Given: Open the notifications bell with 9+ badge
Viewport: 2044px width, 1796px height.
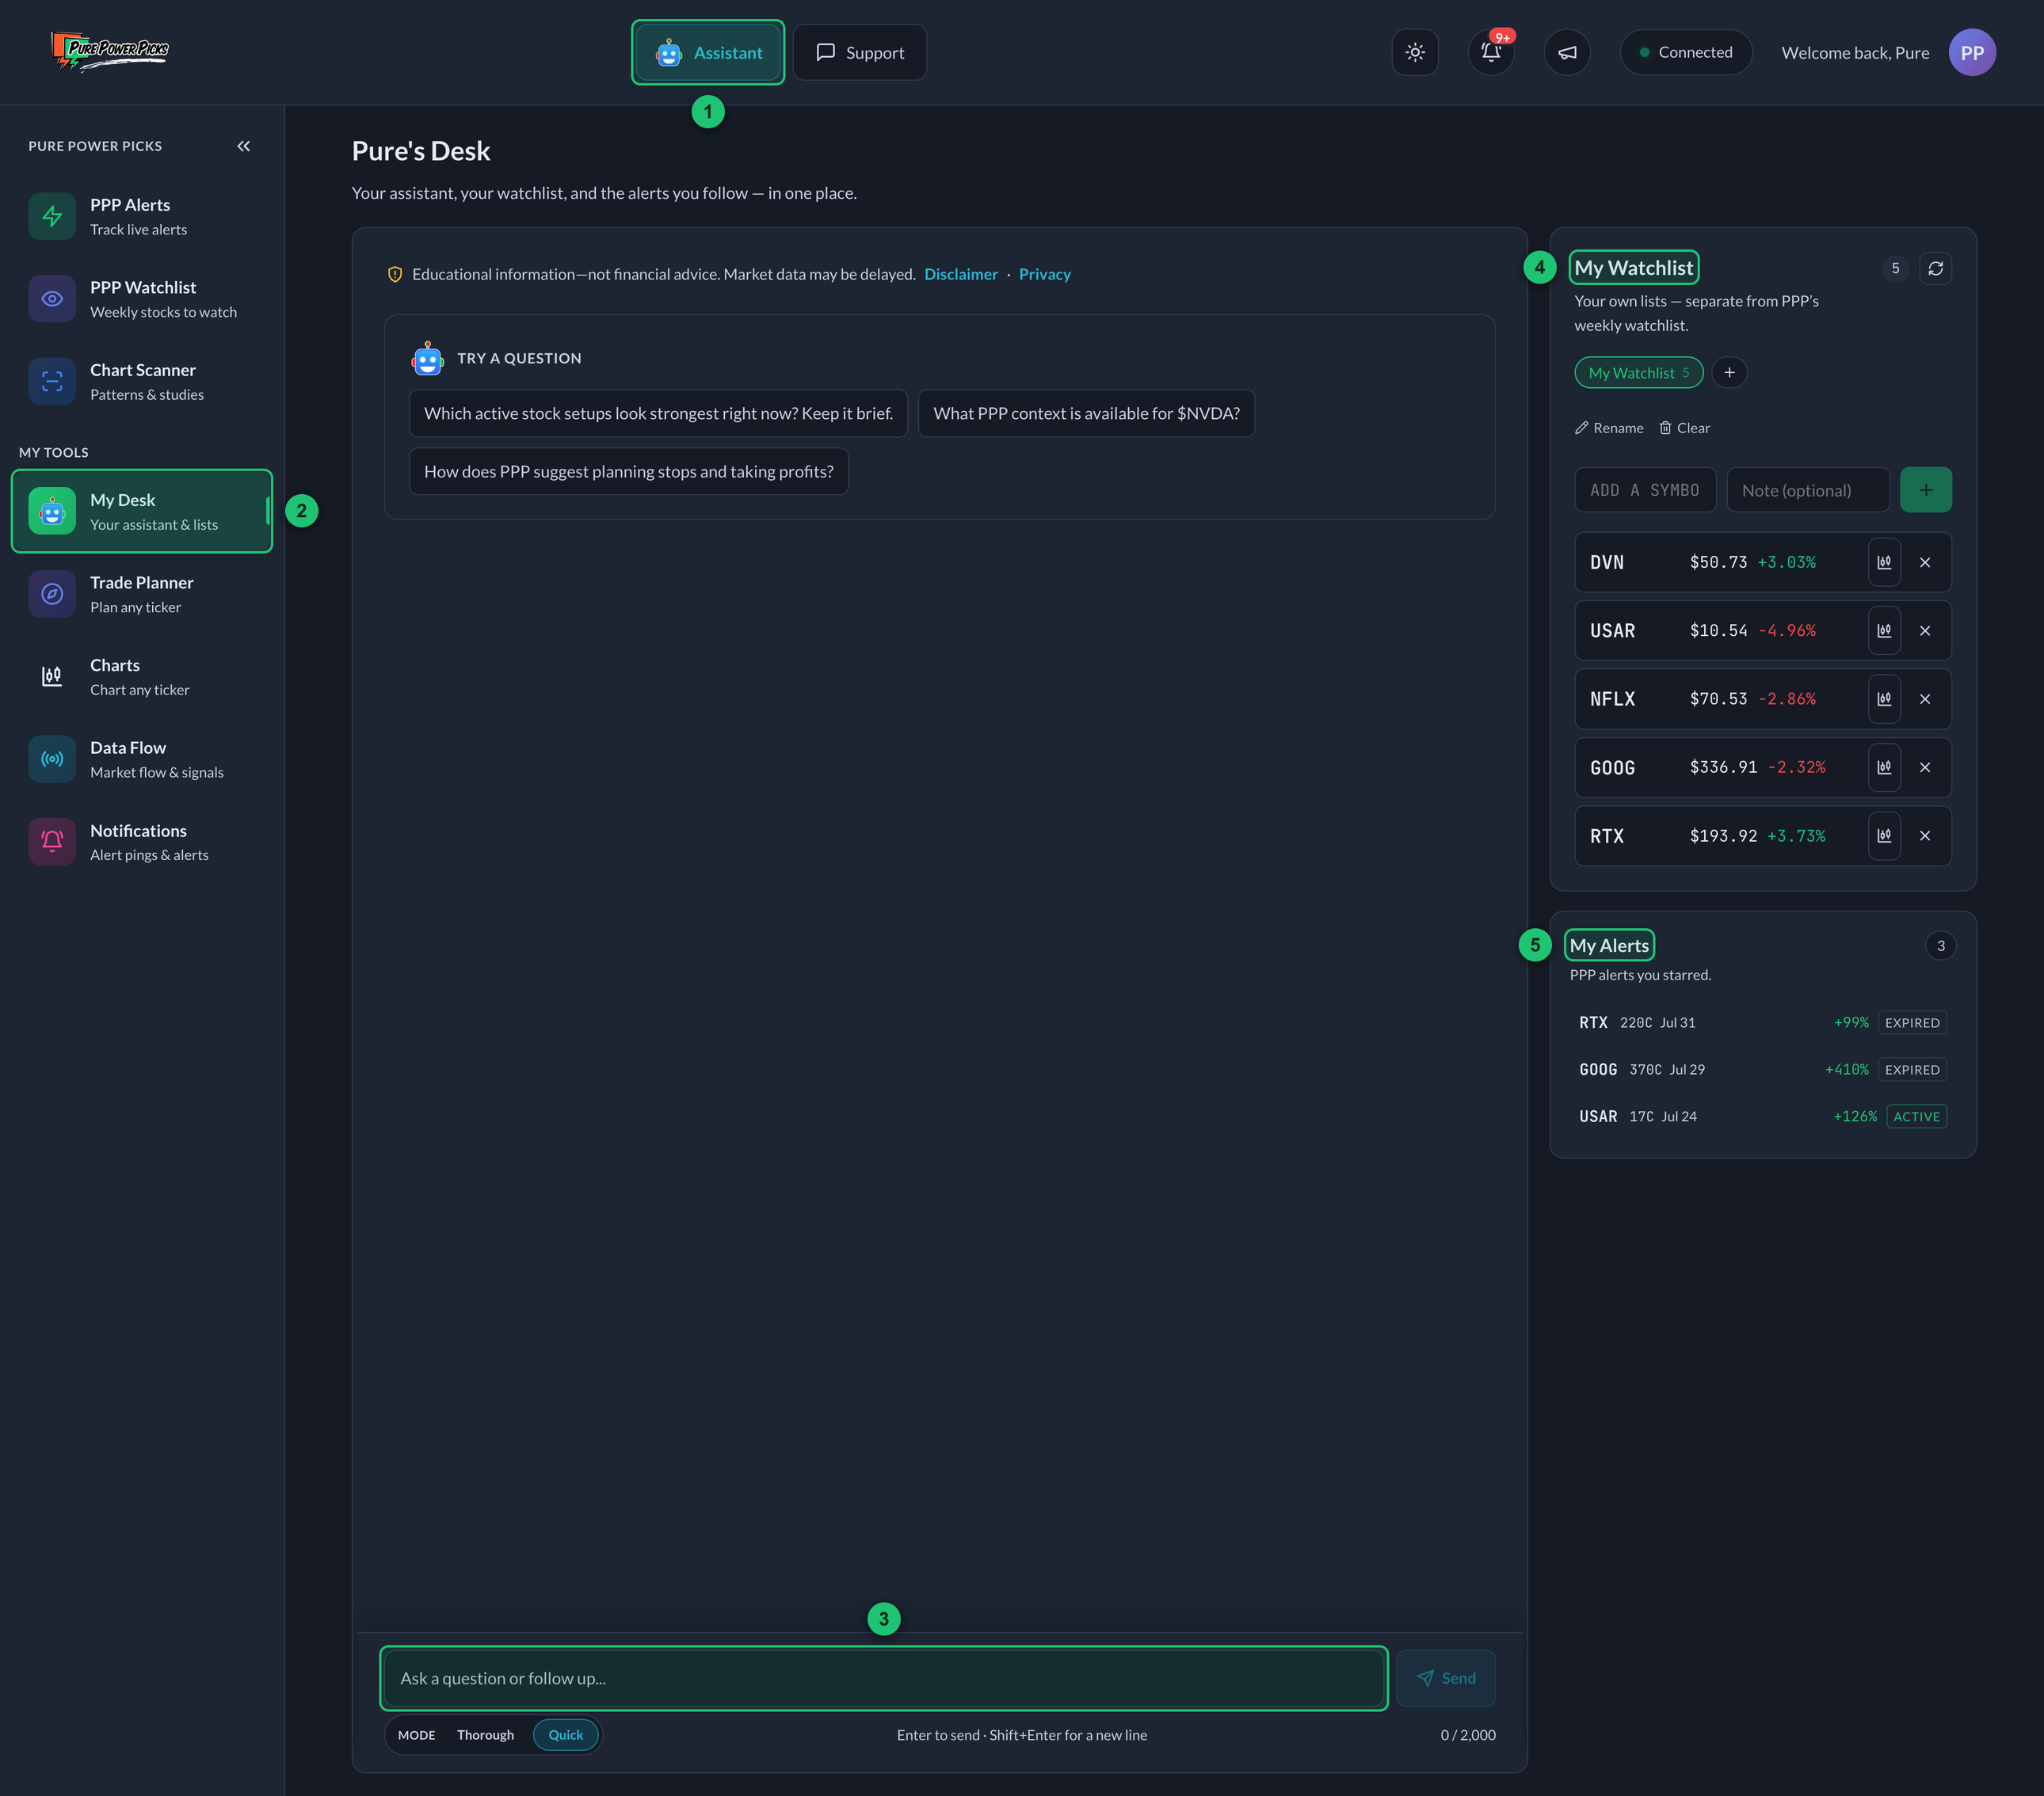Looking at the screenshot, I should pos(1490,52).
